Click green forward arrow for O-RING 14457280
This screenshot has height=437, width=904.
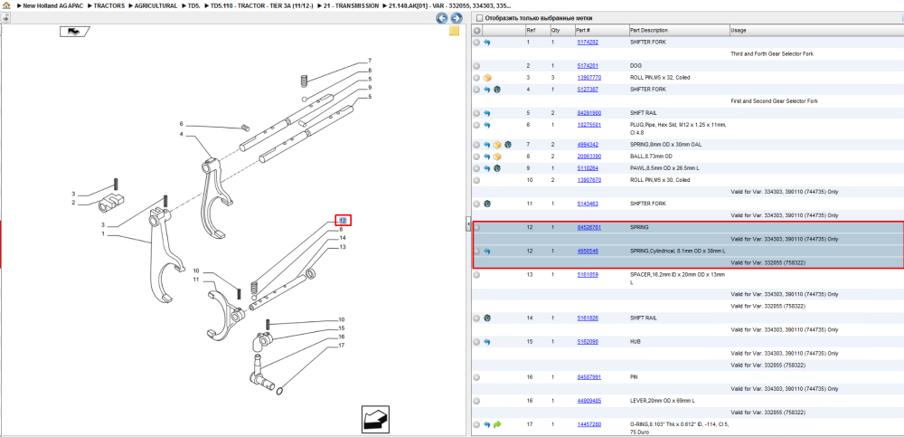point(497,424)
